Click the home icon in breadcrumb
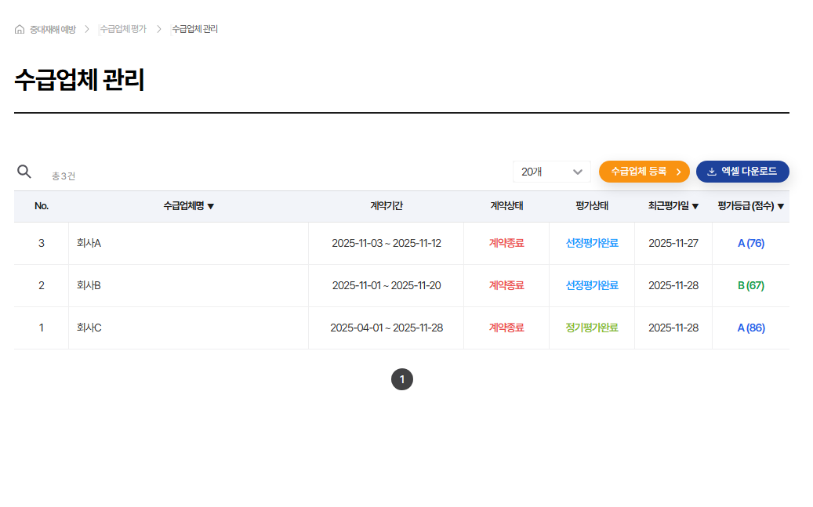This screenshot has height=507, width=813. (x=20, y=30)
